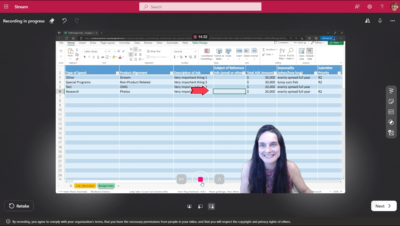Click the Format Painter brush in Excel
Viewport: 400px width, 226px height.
pyautogui.click(x=77, y=59)
